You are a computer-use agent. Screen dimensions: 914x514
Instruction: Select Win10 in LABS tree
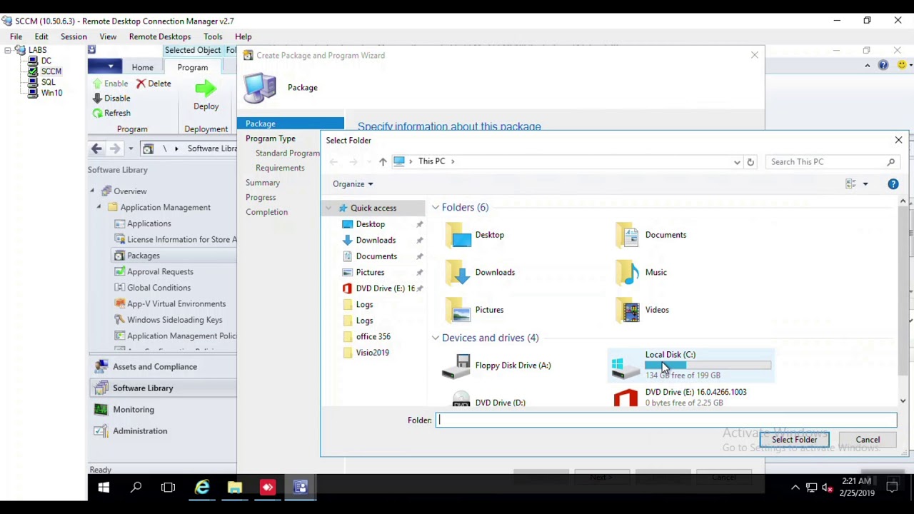tap(51, 93)
